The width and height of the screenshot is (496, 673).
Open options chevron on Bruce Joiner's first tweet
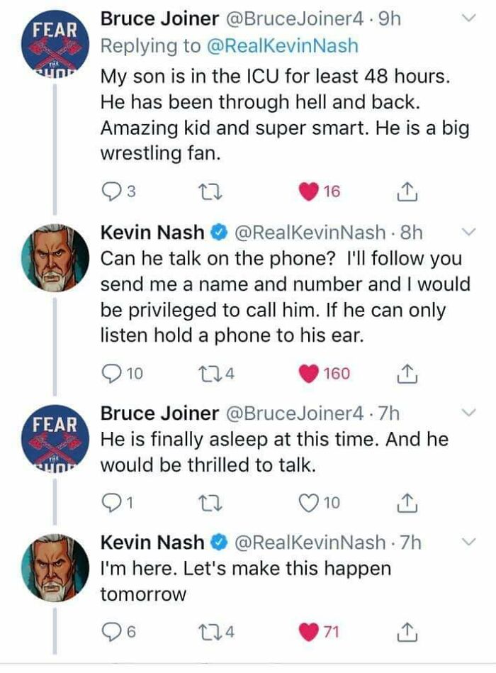469,18
